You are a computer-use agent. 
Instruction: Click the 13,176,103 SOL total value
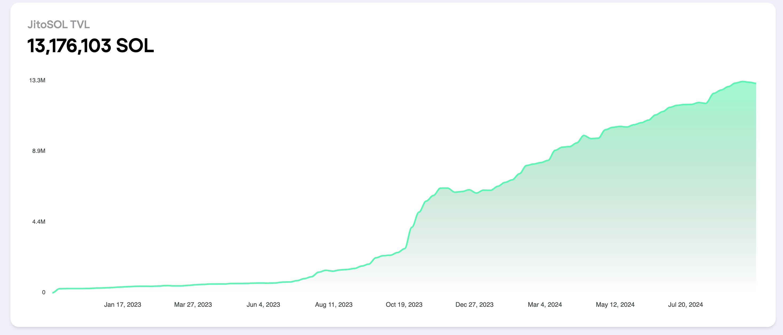click(90, 46)
